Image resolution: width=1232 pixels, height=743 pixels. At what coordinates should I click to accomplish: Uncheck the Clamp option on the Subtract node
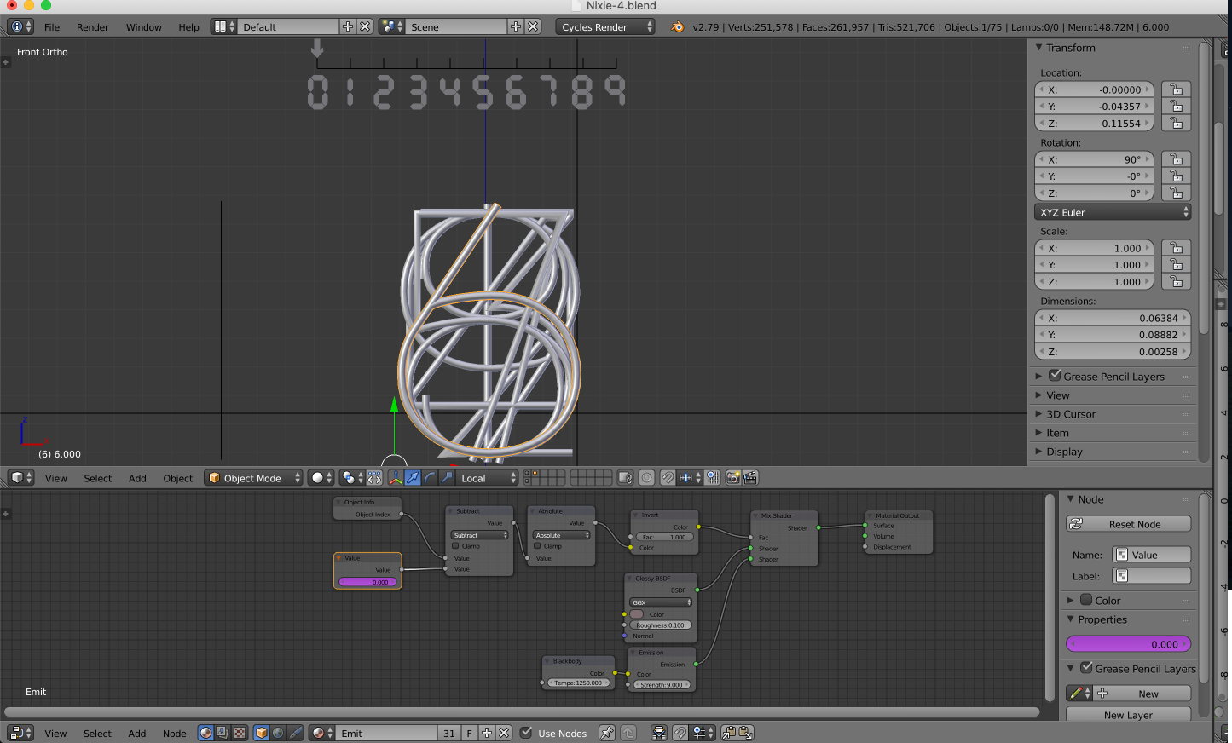(x=455, y=545)
